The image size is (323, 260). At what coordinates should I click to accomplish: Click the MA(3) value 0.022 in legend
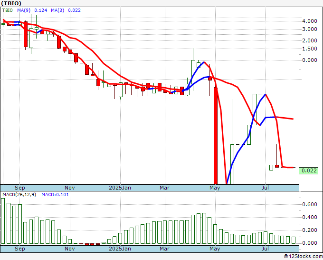point(75,10)
